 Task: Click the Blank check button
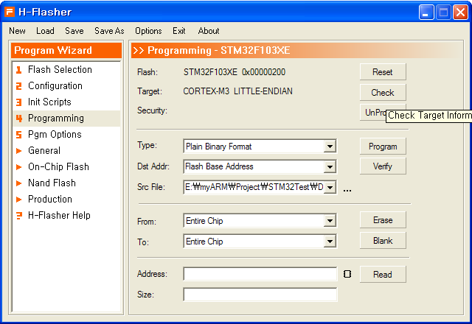coord(383,241)
